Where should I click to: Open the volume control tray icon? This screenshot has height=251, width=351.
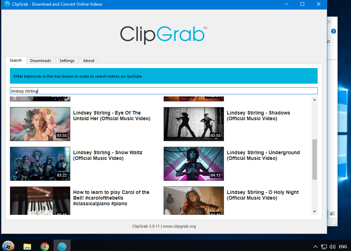pyautogui.click(x=333, y=247)
